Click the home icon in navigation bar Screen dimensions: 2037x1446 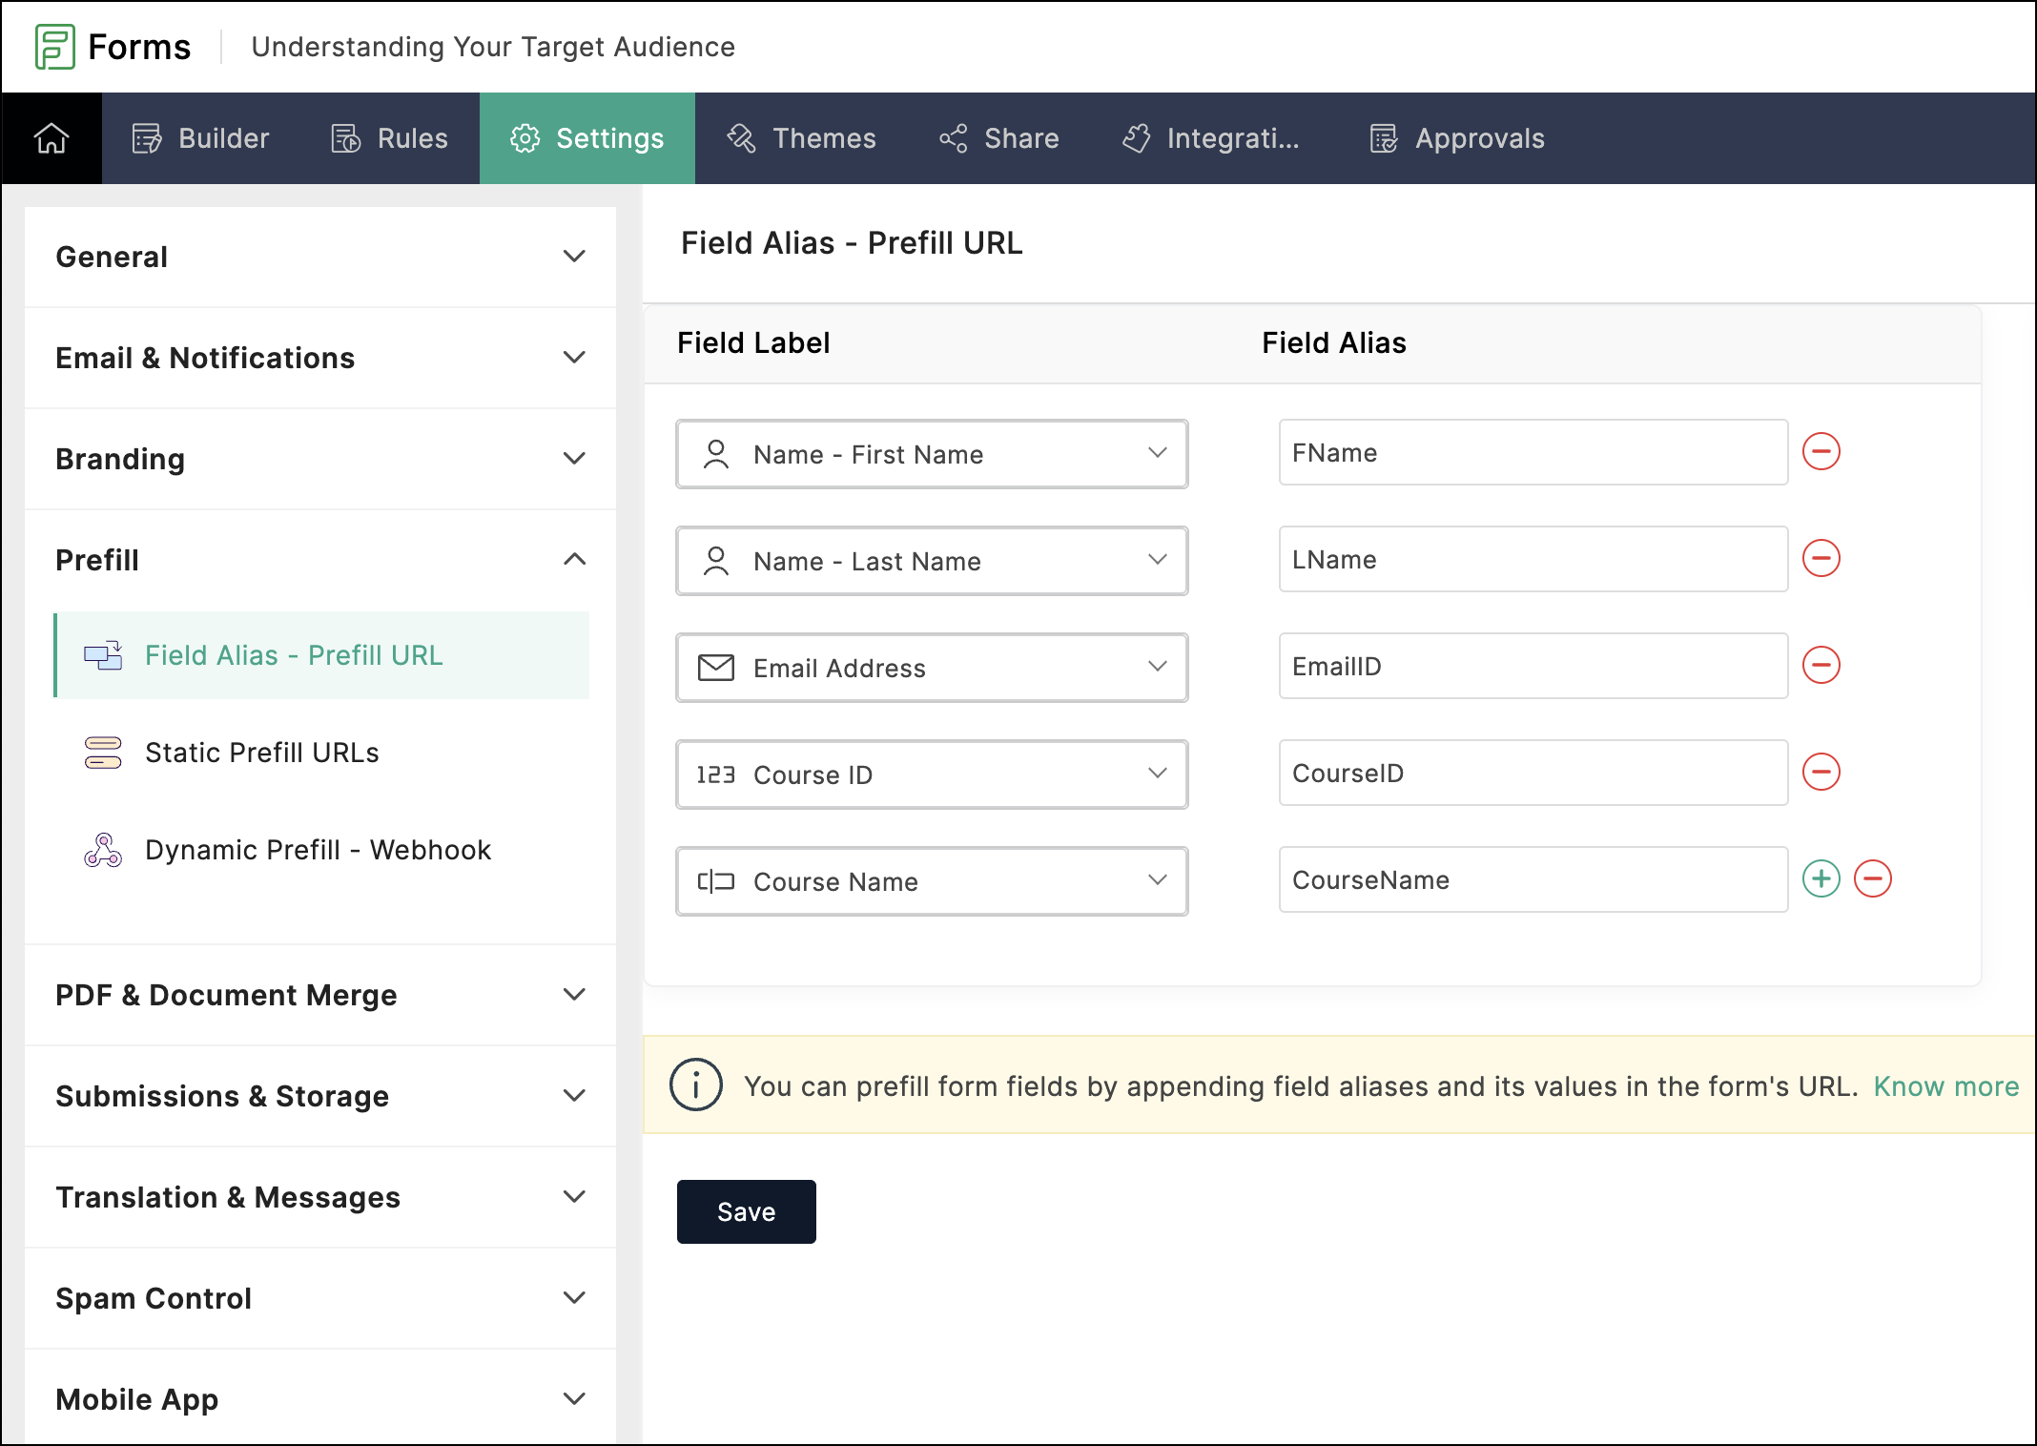[x=51, y=138]
